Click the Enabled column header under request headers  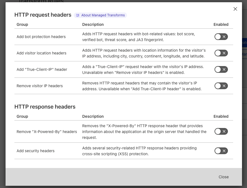[x=221, y=24]
